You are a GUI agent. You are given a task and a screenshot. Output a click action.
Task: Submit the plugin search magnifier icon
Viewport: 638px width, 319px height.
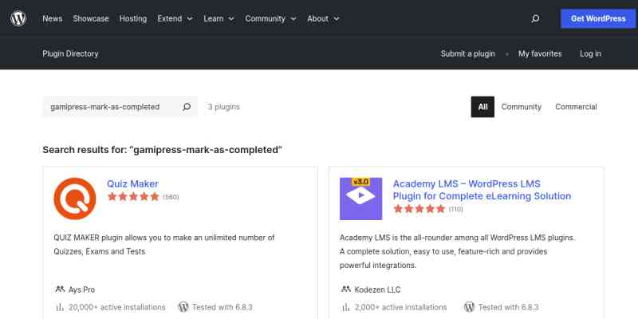[x=187, y=107]
